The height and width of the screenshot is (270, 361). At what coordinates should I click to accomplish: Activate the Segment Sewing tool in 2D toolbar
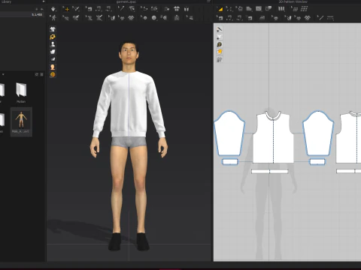tap(229, 18)
